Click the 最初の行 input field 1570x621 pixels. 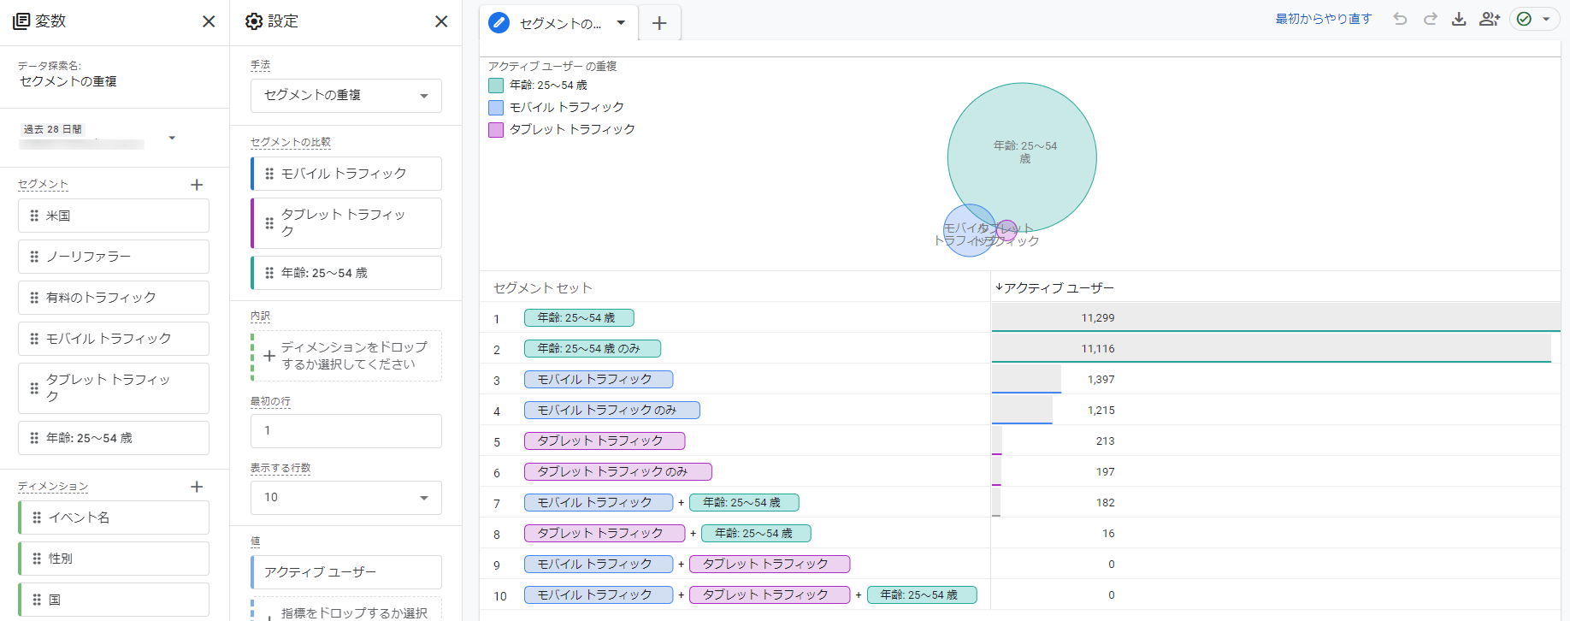tap(345, 431)
